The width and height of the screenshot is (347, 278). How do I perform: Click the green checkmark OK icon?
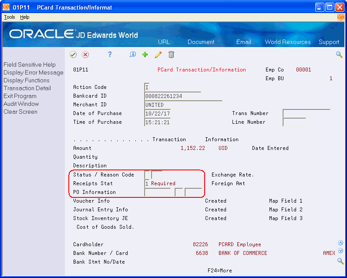pyautogui.click(x=73, y=54)
